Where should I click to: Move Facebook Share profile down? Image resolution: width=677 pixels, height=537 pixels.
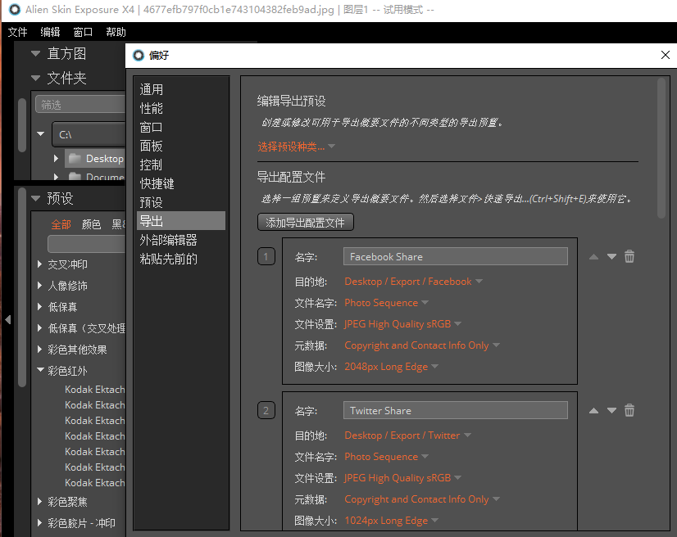coord(611,256)
